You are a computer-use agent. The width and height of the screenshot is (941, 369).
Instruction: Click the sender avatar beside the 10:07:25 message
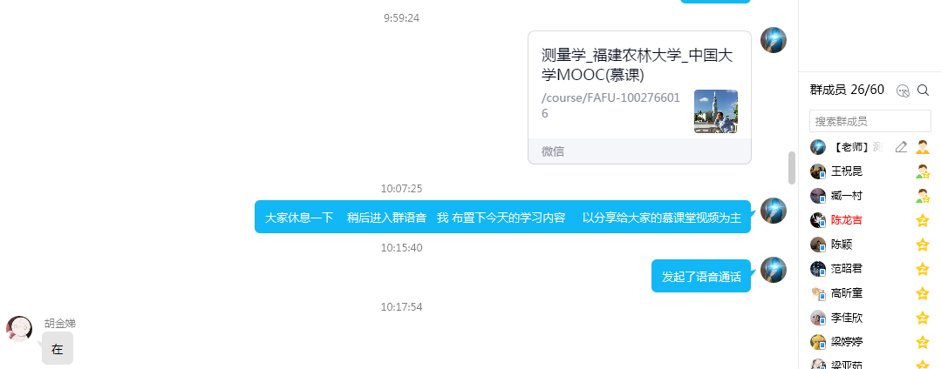tap(773, 211)
